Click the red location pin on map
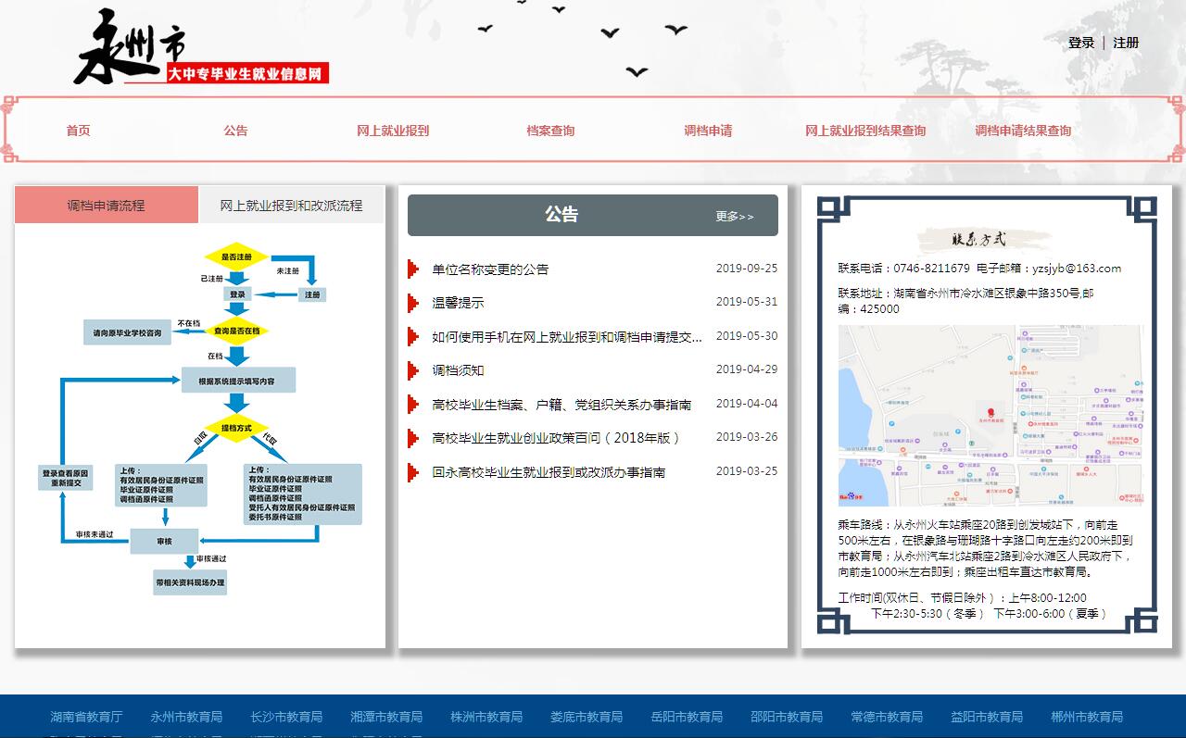Image resolution: width=1186 pixels, height=738 pixels. 990,410
